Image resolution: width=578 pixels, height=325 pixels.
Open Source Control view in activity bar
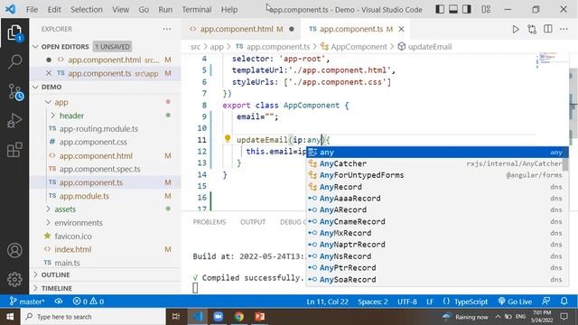(14, 92)
